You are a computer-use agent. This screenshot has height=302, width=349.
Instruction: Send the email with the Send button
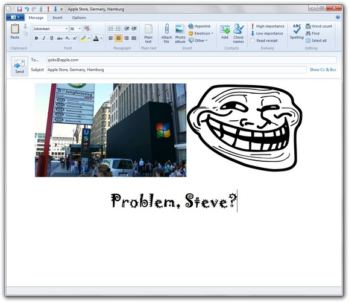pos(19,66)
